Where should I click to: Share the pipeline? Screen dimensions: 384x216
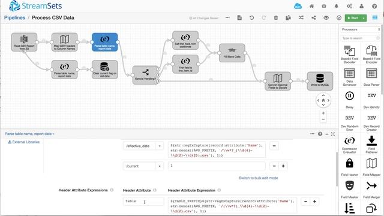(x=313, y=17)
